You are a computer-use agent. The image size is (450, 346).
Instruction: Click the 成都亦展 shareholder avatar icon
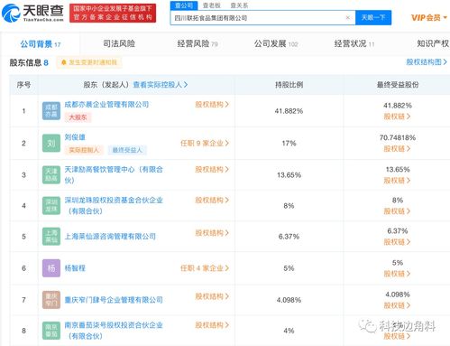51,111
